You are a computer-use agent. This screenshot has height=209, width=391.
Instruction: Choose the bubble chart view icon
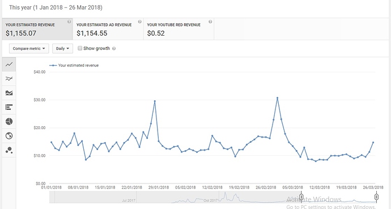click(x=9, y=150)
